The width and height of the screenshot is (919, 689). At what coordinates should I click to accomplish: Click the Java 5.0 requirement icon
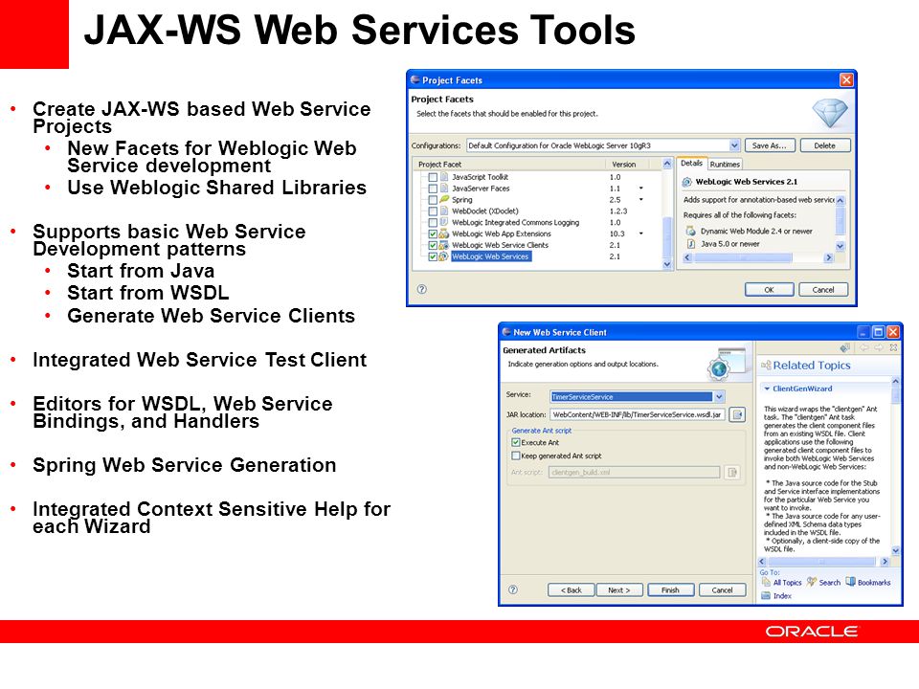pos(691,244)
